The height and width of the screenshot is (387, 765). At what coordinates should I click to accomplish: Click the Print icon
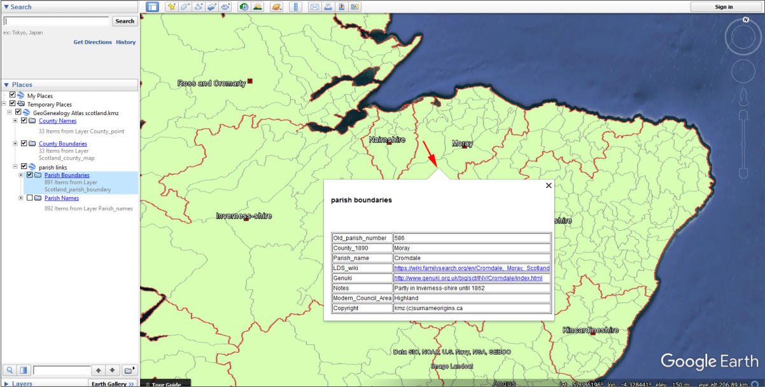click(327, 7)
